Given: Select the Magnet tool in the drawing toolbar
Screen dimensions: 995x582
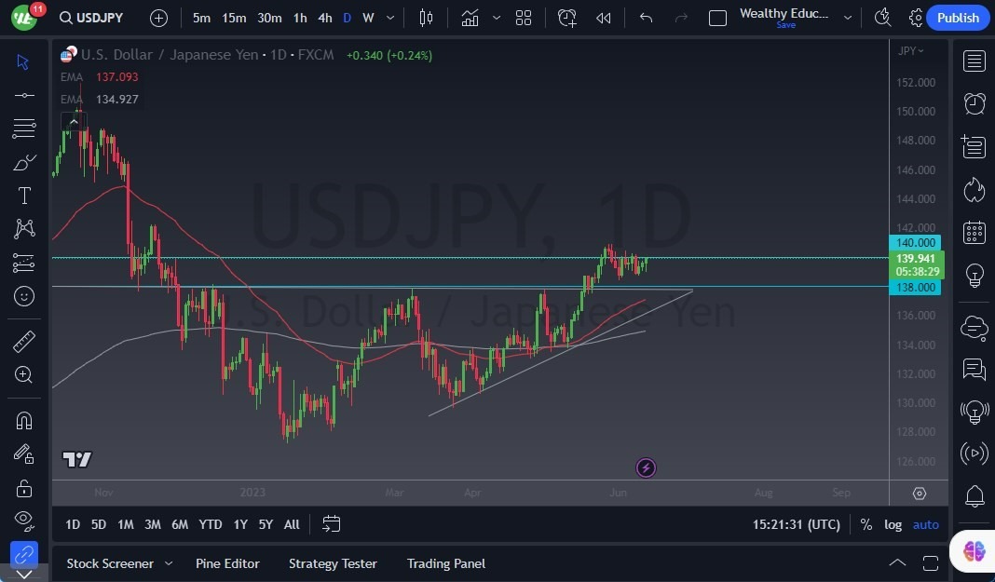Looking at the screenshot, I should click(23, 420).
